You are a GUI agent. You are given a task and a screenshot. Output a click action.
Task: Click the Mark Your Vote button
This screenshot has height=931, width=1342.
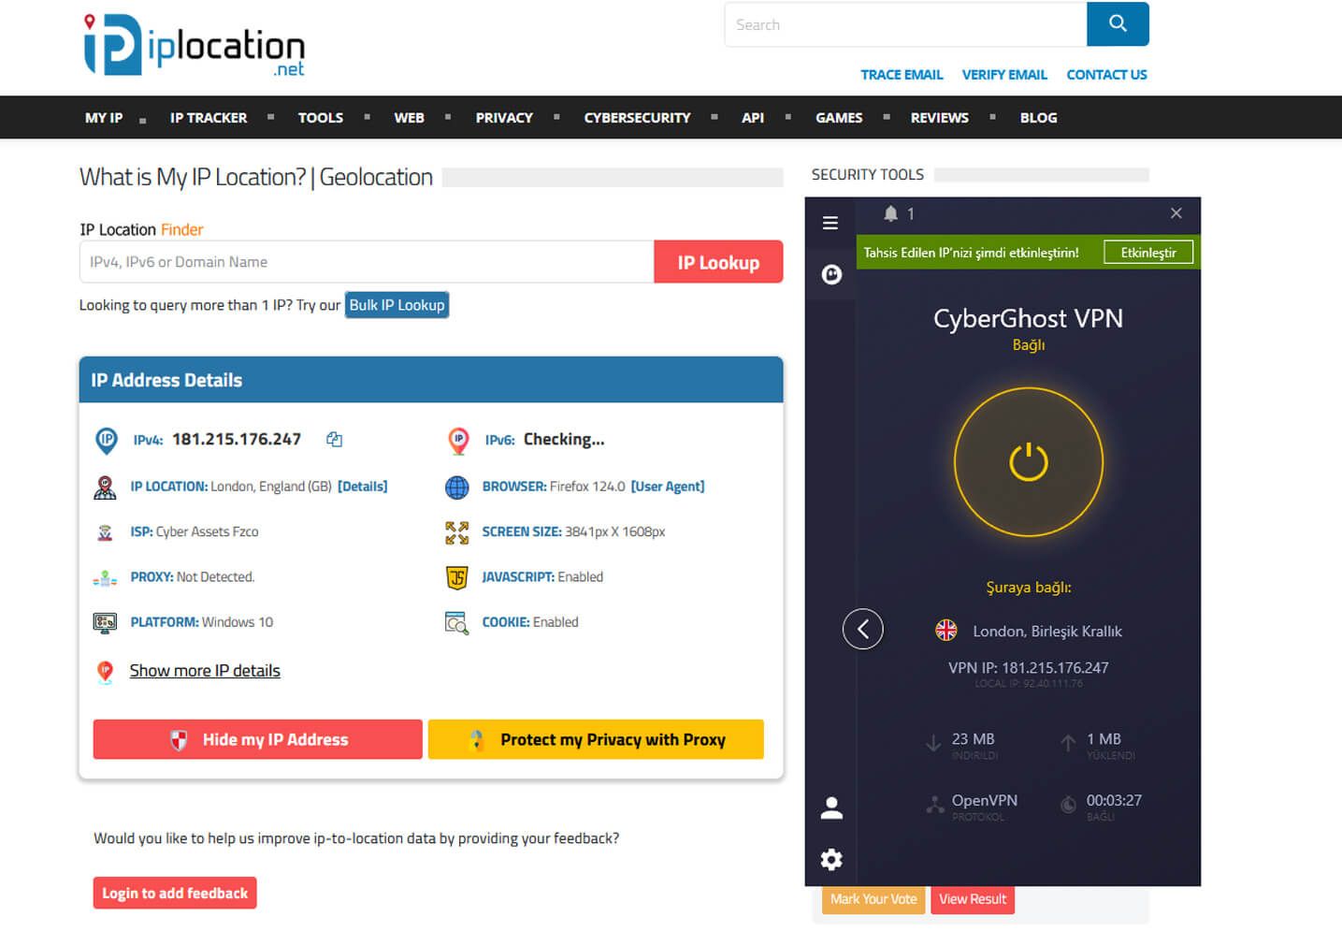pos(873,899)
